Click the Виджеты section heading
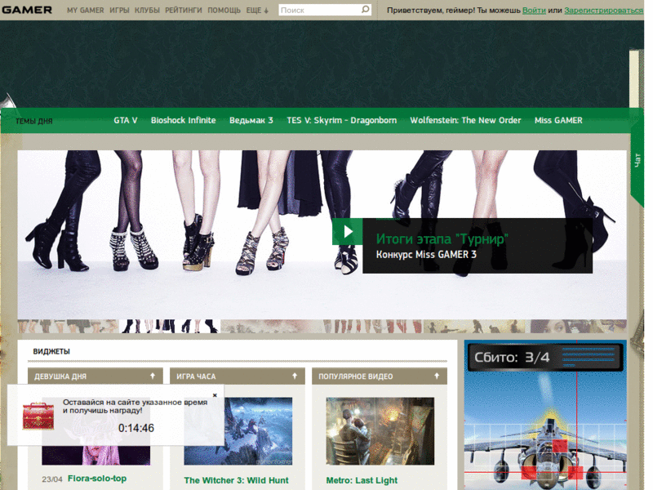The width and height of the screenshot is (653, 490). (51, 351)
